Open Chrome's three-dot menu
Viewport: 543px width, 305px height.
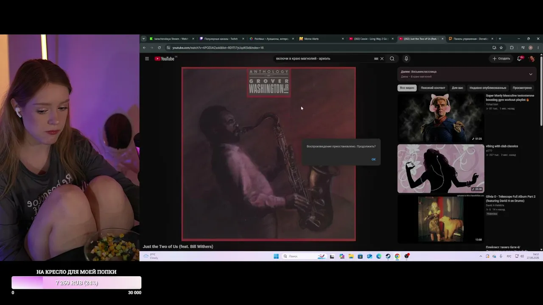[538, 47]
